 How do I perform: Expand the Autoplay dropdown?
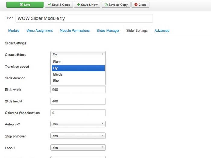click(x=78, y=124)
